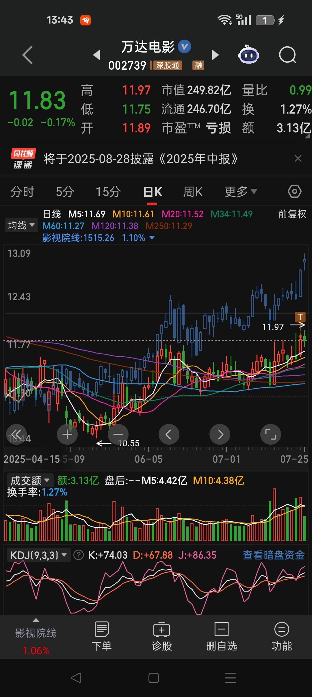Viewport: 312px width, 697px height.
Task: Zoom out chart with minus button
Action: [x=118, y=434]
